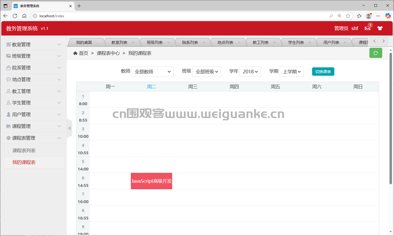The width and height of the screenshot is (394, 236).
Task: Click the JavaScript高级开发 course block
Action: pyautogui.click(x=151, y=181)
